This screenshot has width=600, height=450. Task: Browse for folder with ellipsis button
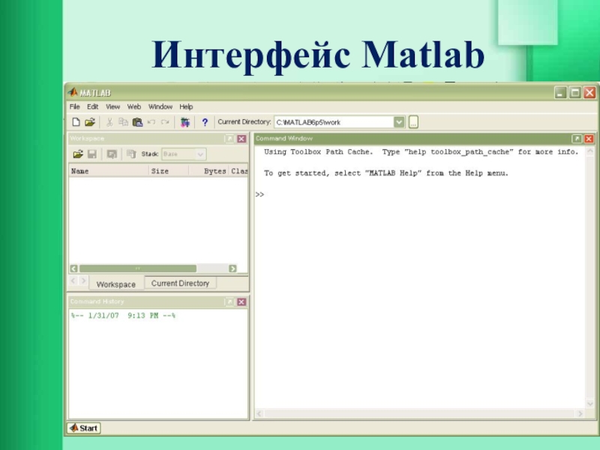coord(413,122)
